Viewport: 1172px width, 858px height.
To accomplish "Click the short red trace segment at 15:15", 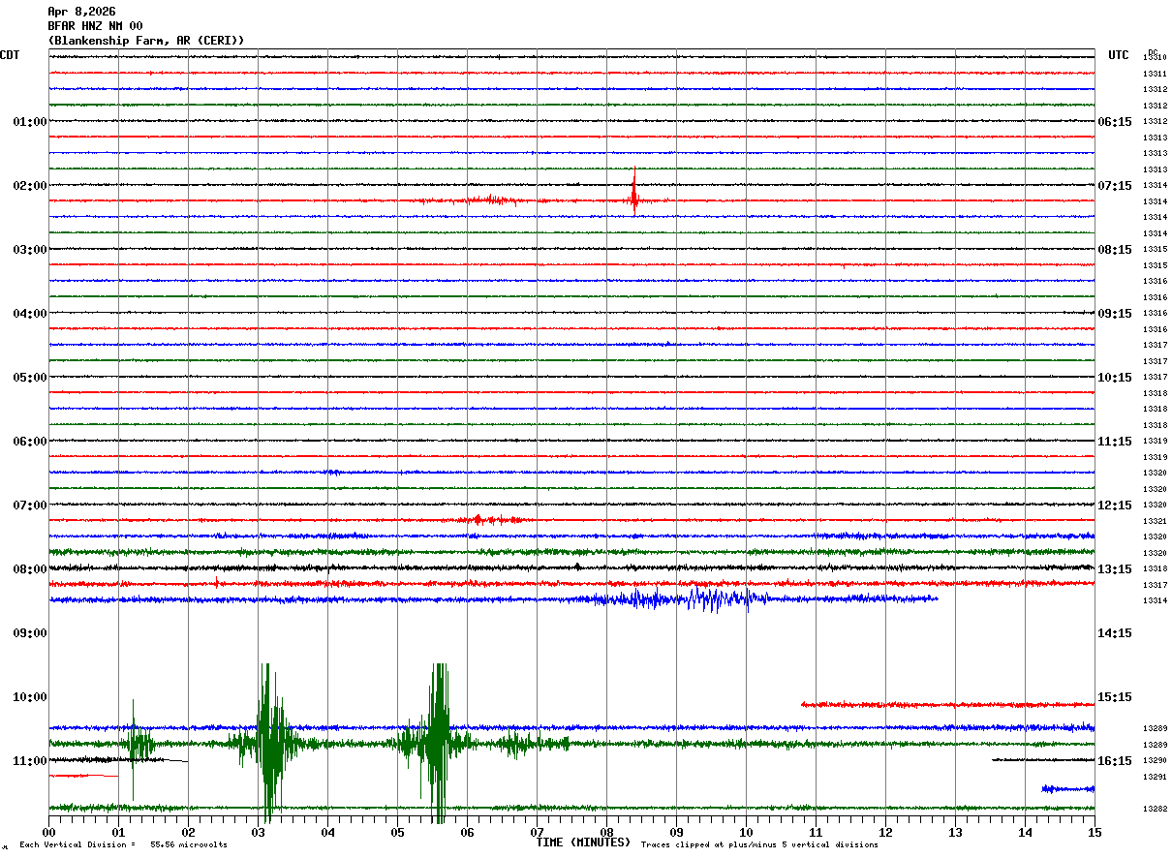I will pyautogui.click(x=947, y=705).
